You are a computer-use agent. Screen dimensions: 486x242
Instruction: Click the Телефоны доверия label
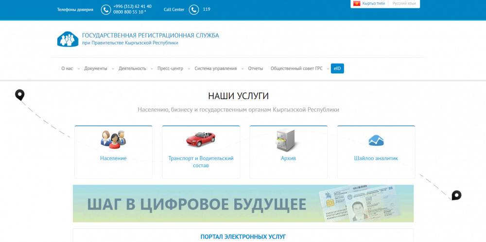75,10
